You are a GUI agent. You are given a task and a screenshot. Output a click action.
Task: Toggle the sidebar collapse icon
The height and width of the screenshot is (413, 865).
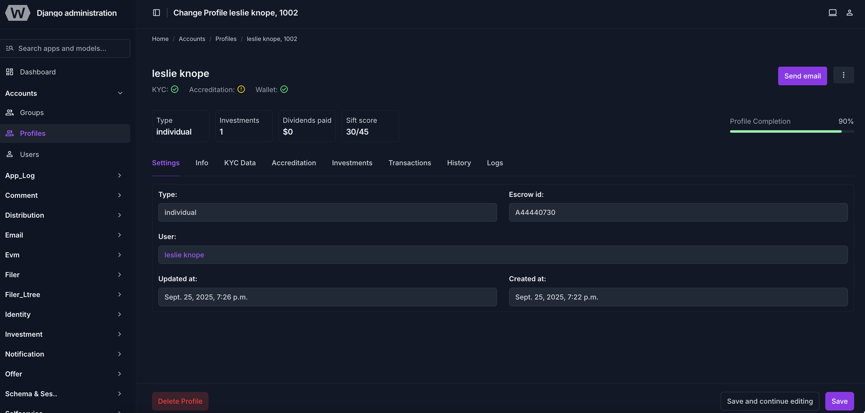[156, 13]
